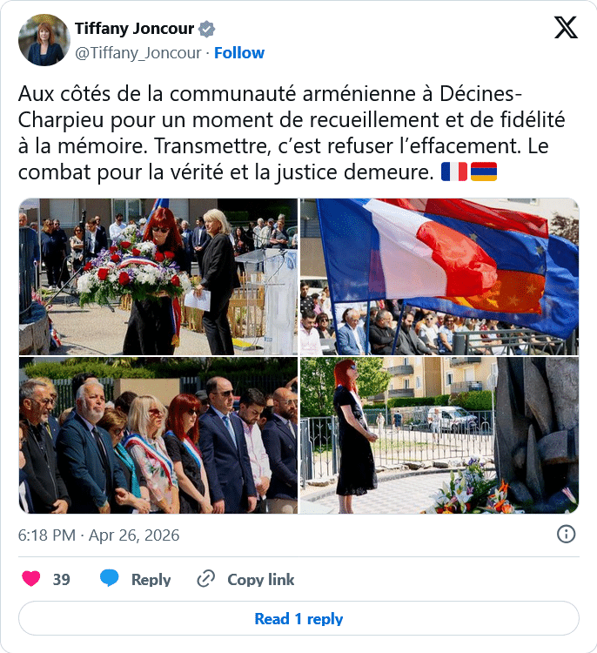The width and height of the screenshot is (597, 653).
Task: Open the tweet info circle icon
Action: pos(567,535)
